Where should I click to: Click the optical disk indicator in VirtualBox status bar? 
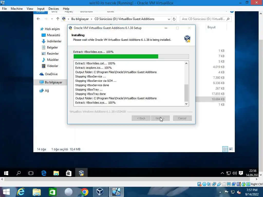pos(204,184)
